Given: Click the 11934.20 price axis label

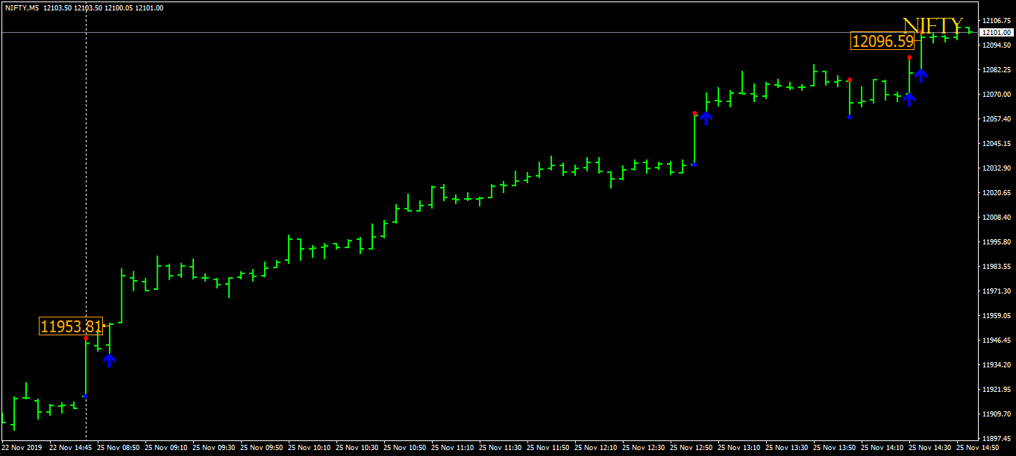Looking at the screenshot, I should click(x=997, y=365).
